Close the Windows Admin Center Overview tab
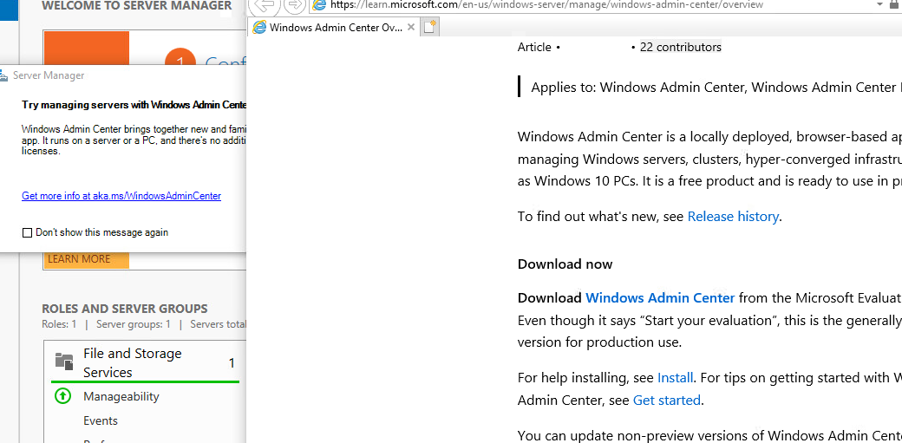 pyautogui.click(x=411, y=28)
